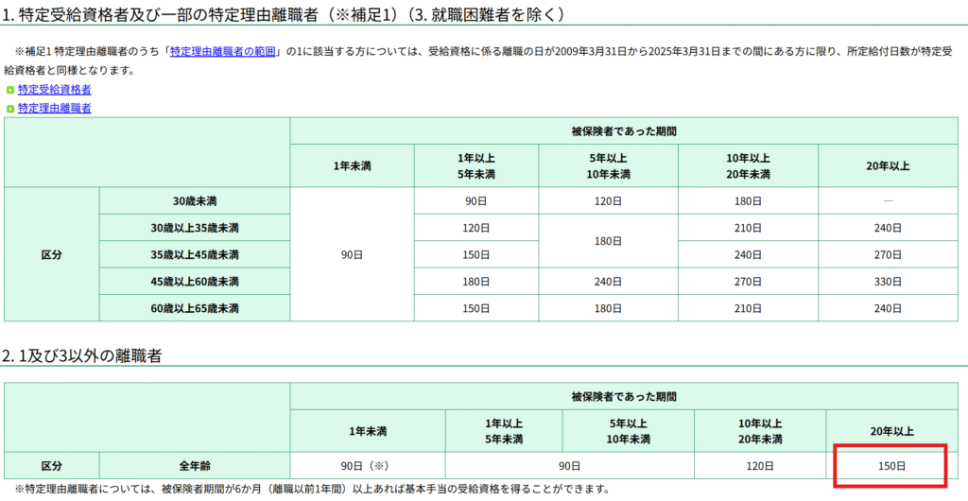The image size is (968, 501).
Task: Click 180日 in the 60歳以上65歳未満 row
Action: click(608, 308)
